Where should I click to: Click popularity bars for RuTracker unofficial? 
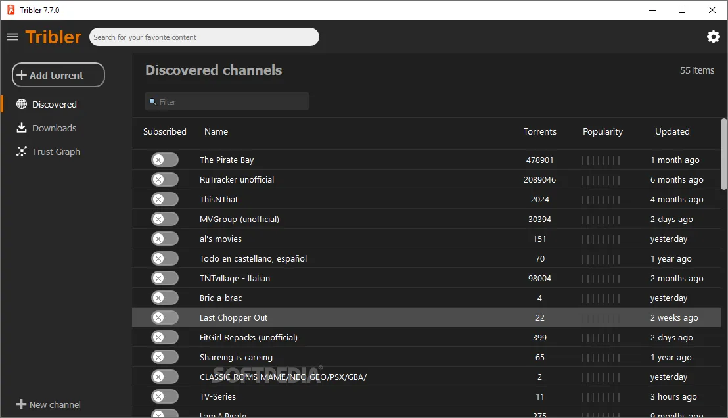coord(601,180)
